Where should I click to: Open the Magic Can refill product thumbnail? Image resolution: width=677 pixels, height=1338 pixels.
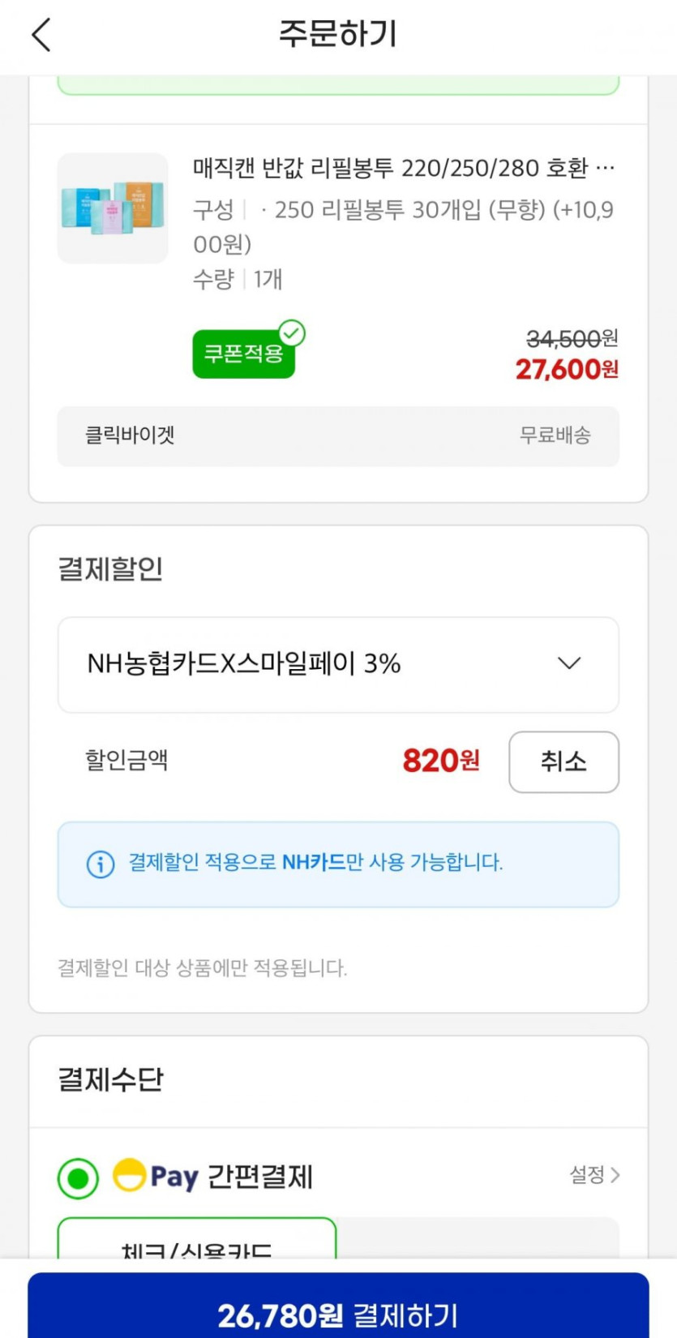click(113, 208)
